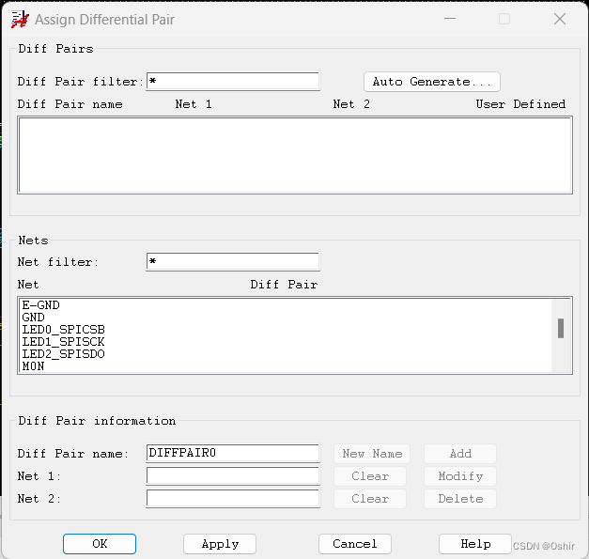Cancel the differential pair assignment
589x559 pixels.
coord(355,544)
